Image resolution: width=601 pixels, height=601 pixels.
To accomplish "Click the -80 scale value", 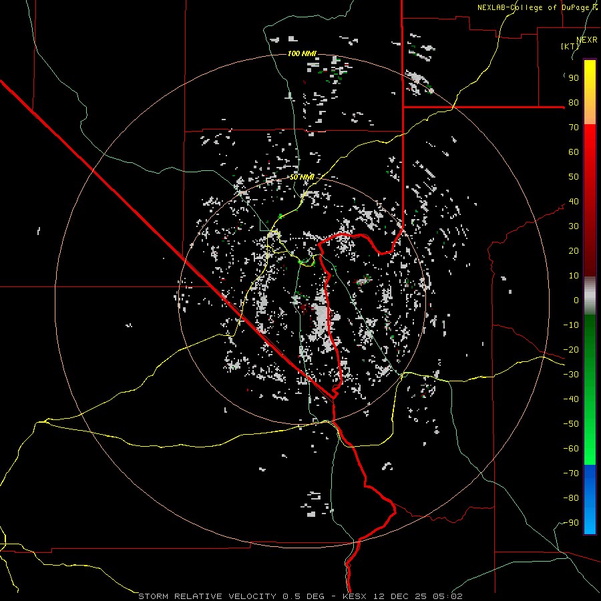I will click(x=571, y=498).
